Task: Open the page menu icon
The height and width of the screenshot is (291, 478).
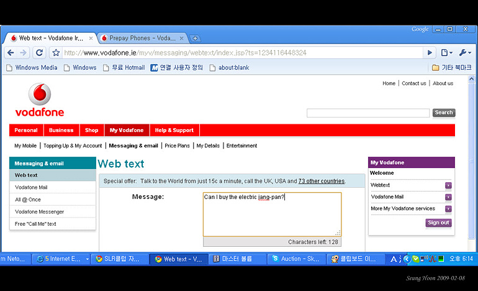Action: click(446, 53)
